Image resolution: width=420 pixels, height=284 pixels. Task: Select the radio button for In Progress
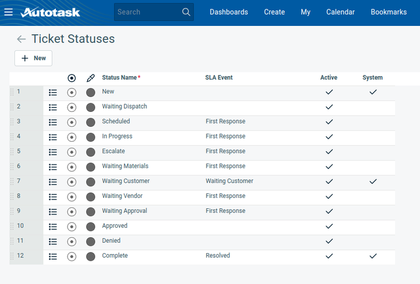[x=71, y=137]
